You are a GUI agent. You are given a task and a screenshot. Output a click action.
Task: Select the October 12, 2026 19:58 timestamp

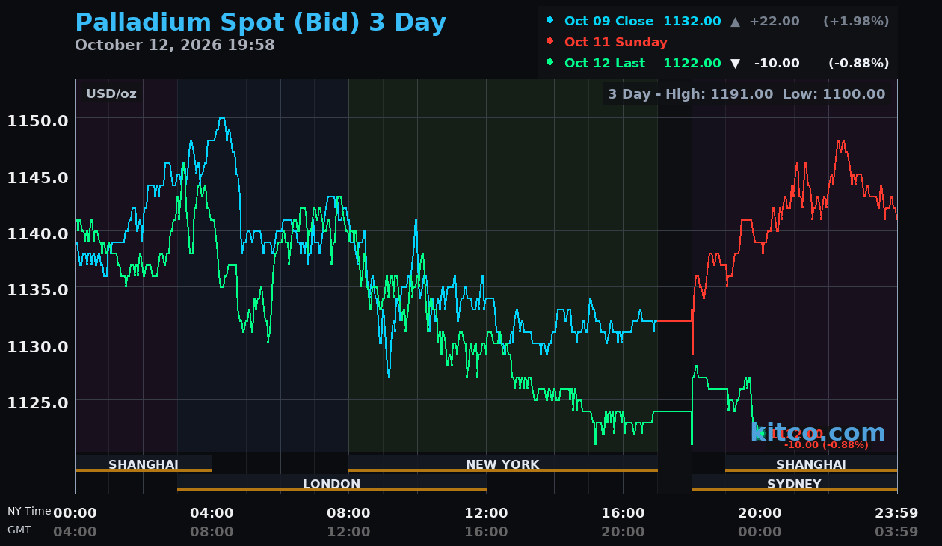175,45
